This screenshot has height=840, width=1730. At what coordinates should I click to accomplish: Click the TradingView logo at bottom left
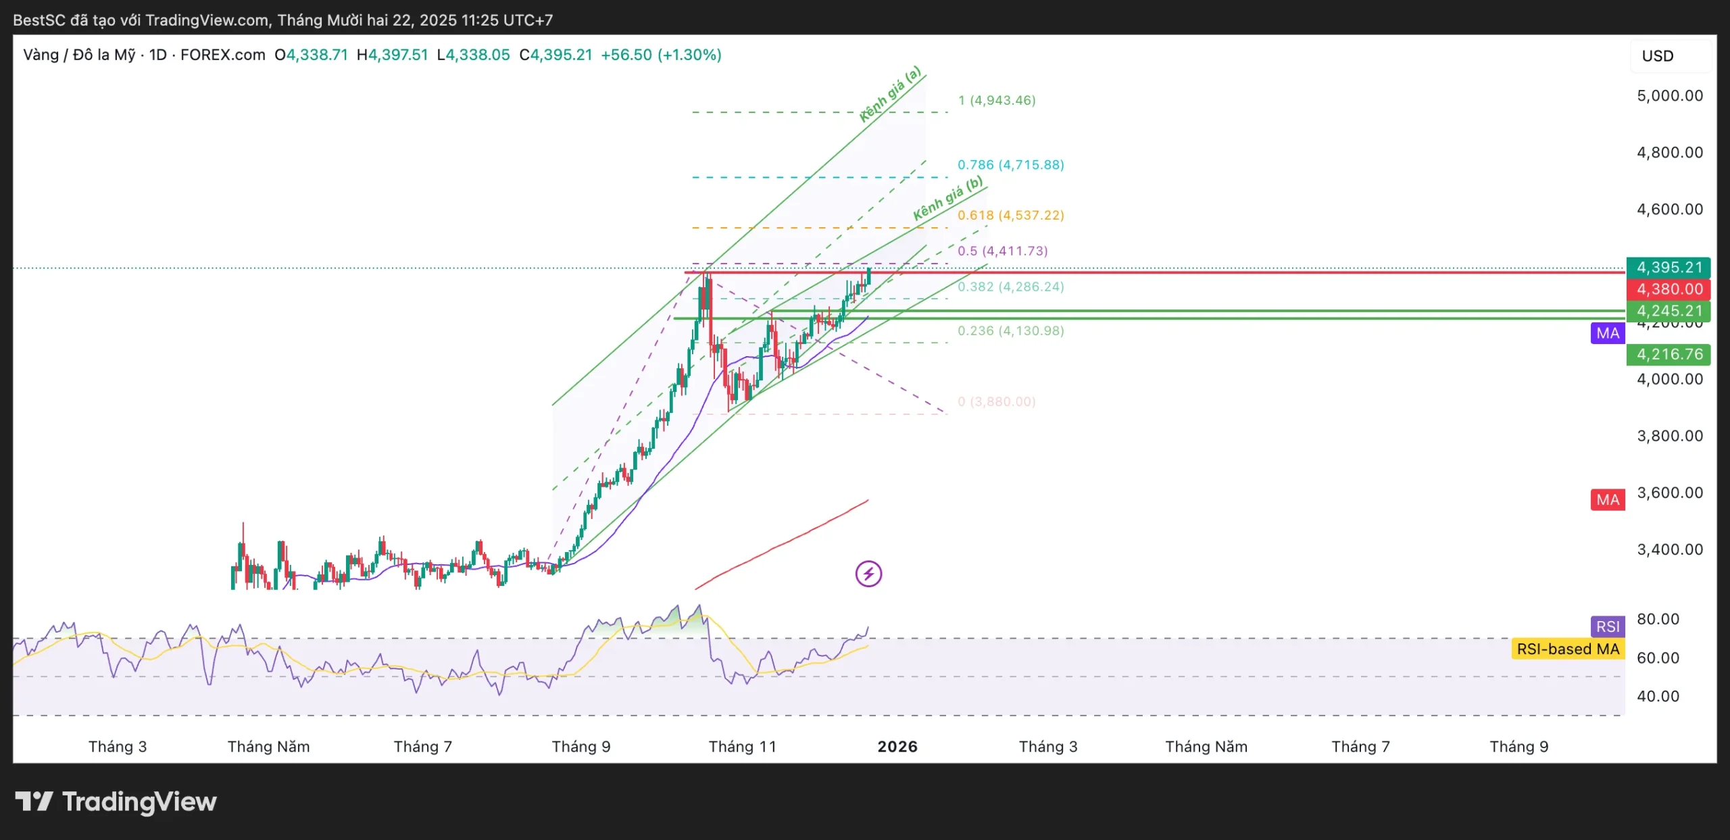[x=116, y=801]
